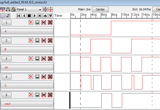The width and height of the screenshot is (160, 110).
Task: Play the sweep backwards
Action: pos(24,16)
